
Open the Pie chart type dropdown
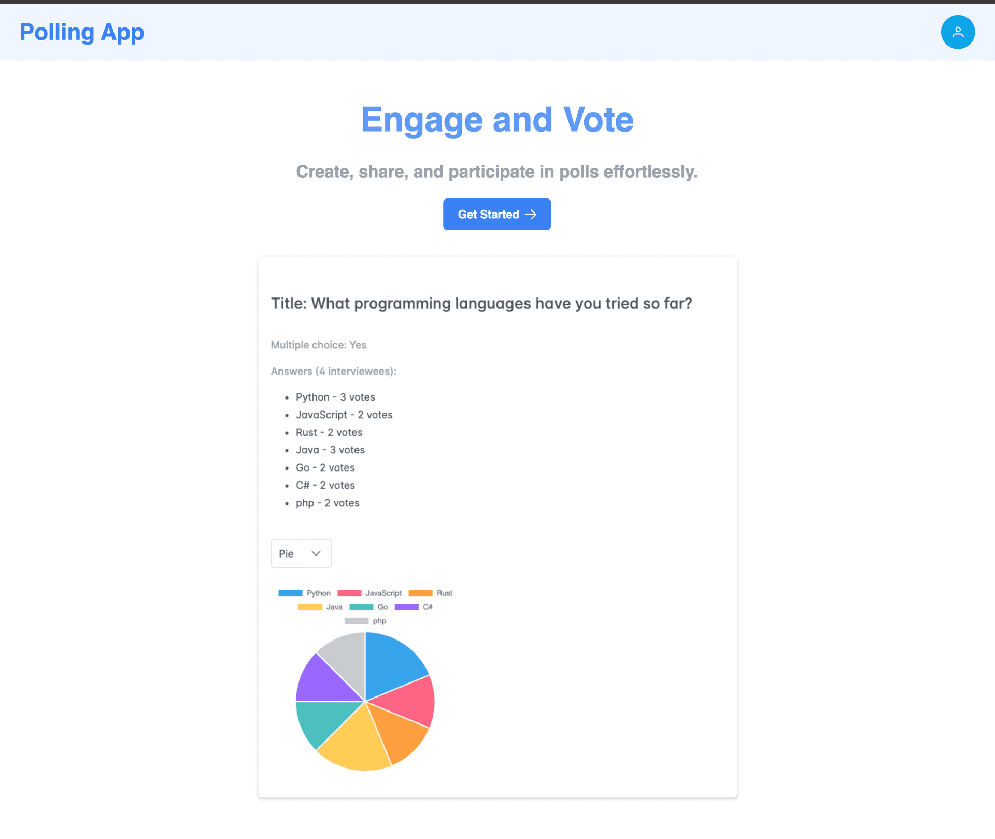(x=301, y=553)
